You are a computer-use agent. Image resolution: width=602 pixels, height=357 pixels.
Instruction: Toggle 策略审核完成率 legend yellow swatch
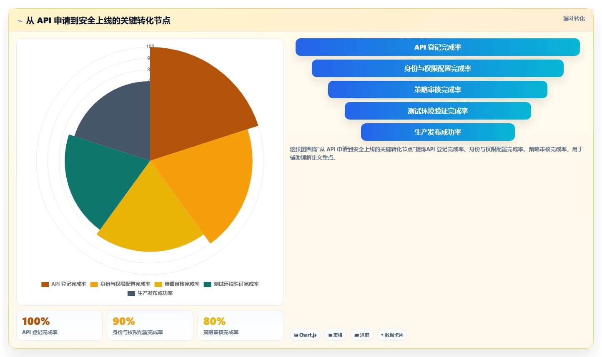(x=158, y=284)
